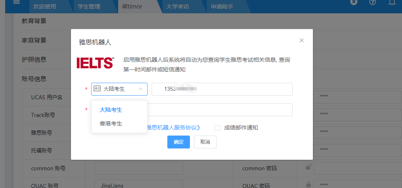Viewport: 402px width, 188px height.
Task: Click the common 账号 label
Action: (48, 169)
